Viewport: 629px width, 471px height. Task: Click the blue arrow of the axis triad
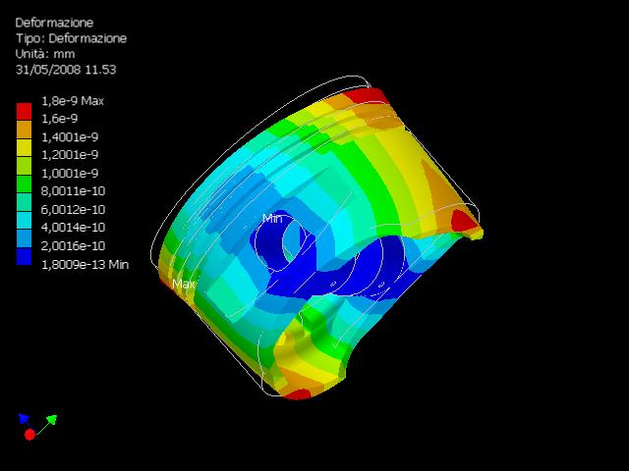click(24, 419)
